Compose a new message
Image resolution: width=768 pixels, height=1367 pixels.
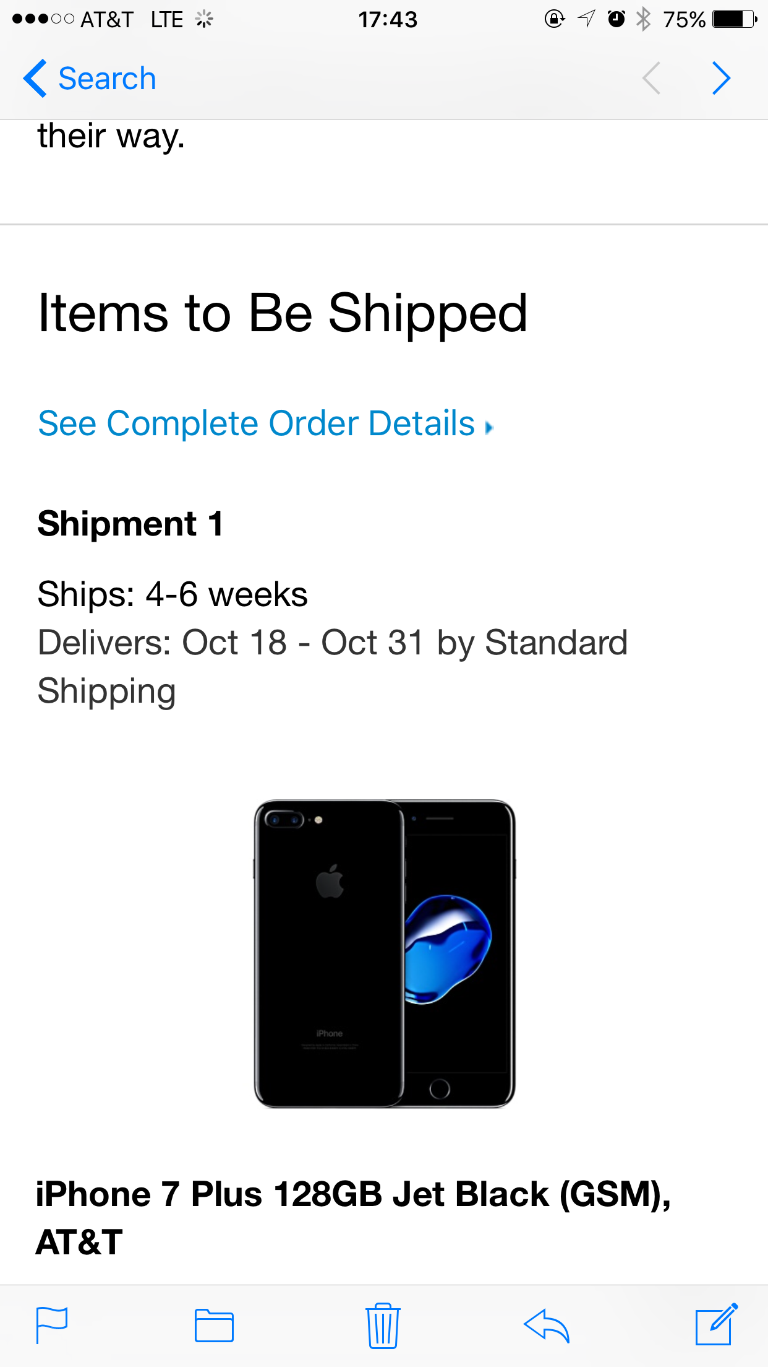coord(716,1324)
